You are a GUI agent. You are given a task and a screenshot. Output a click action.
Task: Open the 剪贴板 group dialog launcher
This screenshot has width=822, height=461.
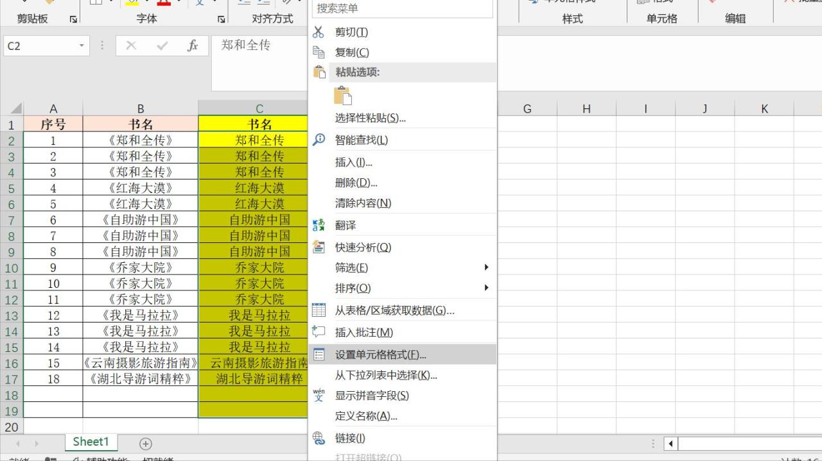pyautogui.click(x=73, y=19)
